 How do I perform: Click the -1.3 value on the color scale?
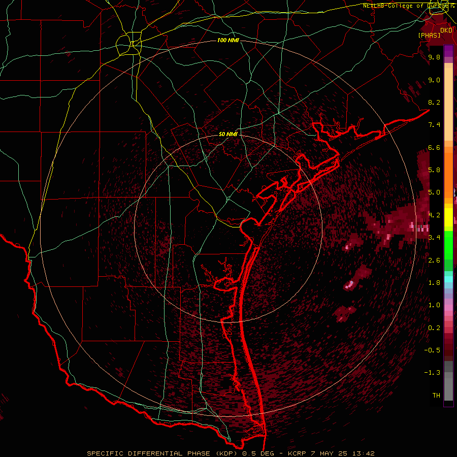[x=432, y=373]
